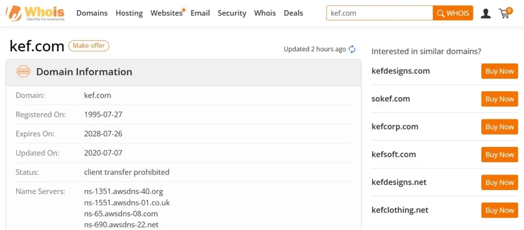The image size is (524, 230).
Task: Click the refresh icon beside Updated 2 hours ago
Action: [352, 49]
